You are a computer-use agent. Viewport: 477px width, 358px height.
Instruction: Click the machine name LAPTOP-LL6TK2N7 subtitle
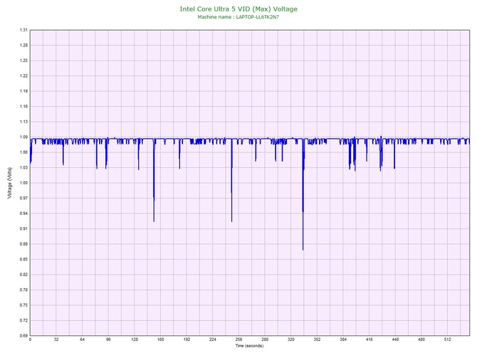[238, 16]
